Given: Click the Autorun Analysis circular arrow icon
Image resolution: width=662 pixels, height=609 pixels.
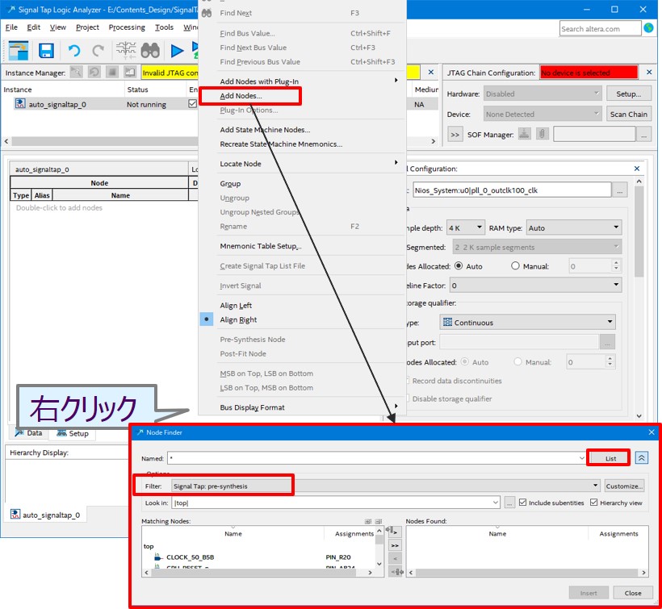Looking at the screenshot, I should click(x=94, y=73).
